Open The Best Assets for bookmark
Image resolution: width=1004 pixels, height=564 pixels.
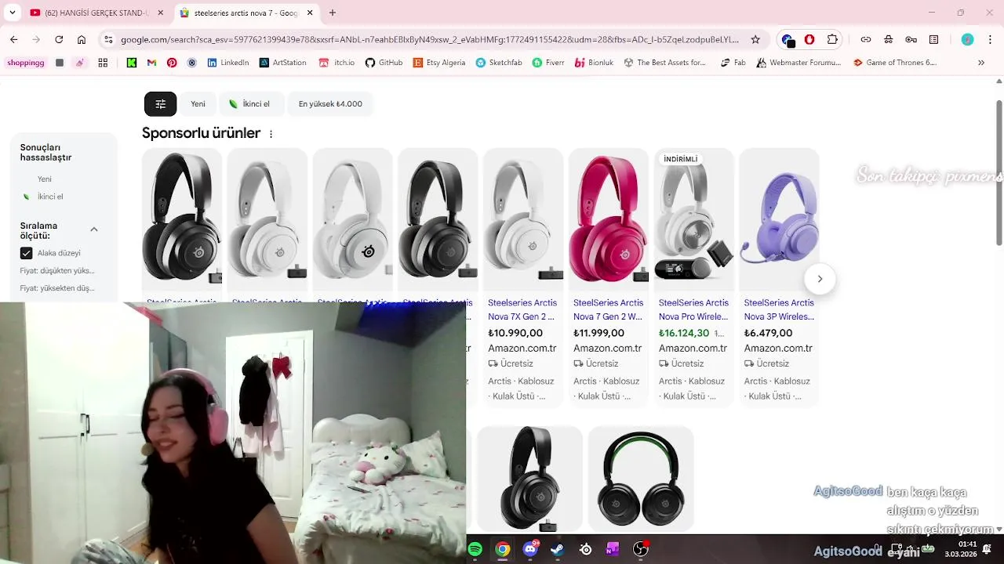click(665, 63)
